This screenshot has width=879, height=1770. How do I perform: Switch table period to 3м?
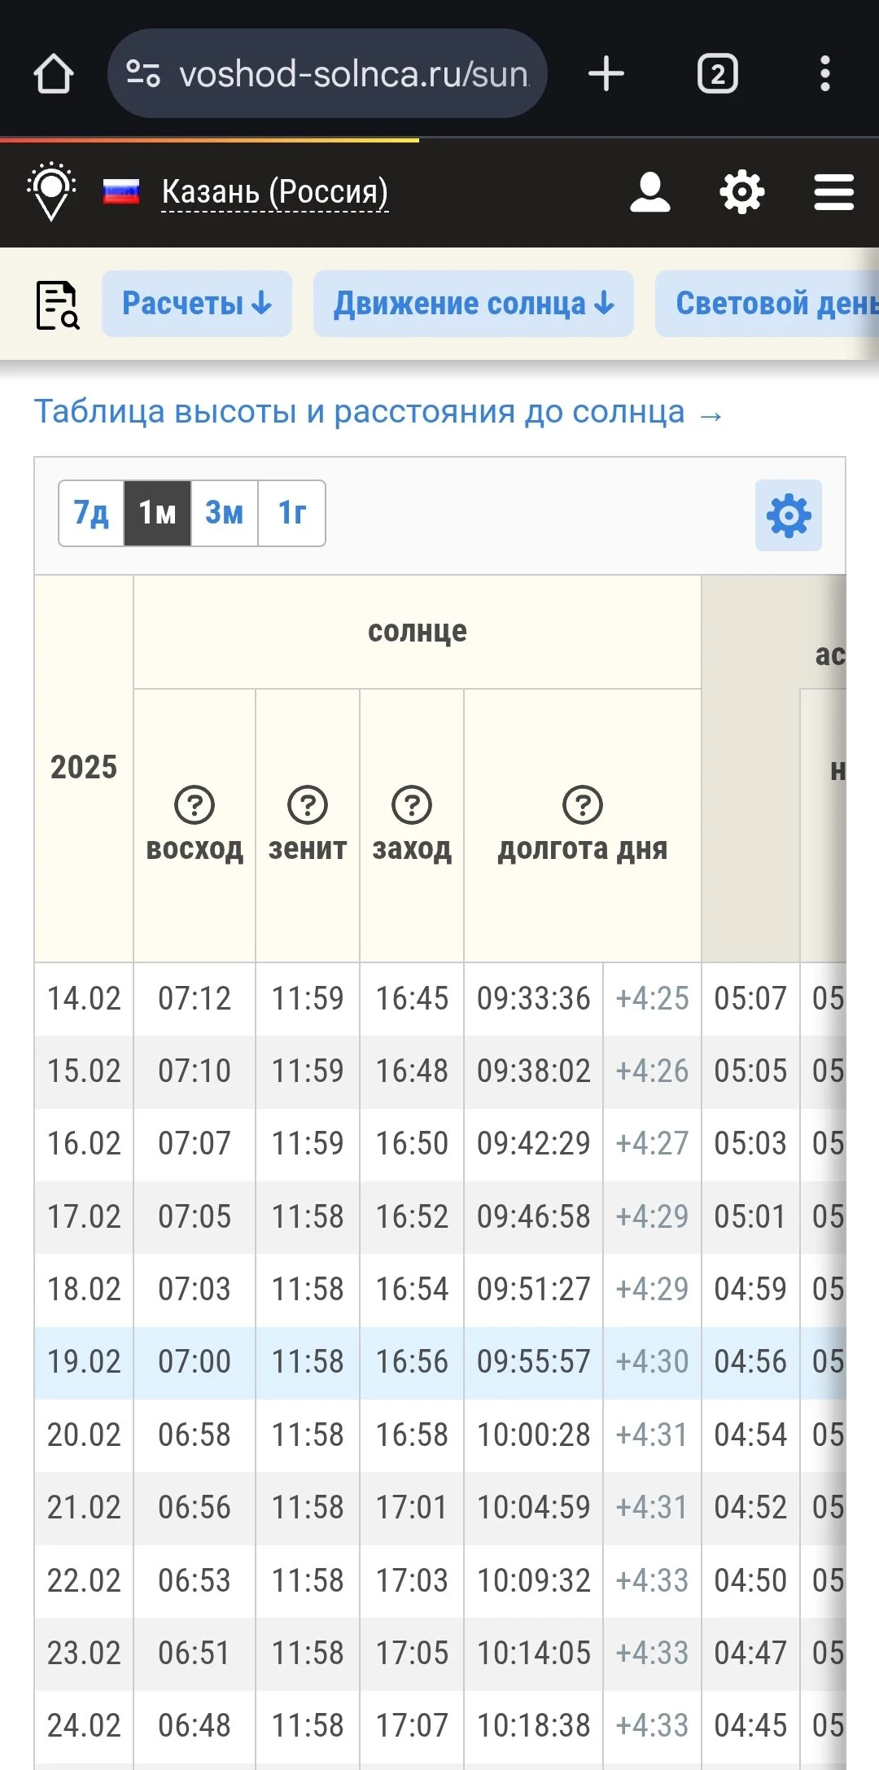tap(224, 513)
